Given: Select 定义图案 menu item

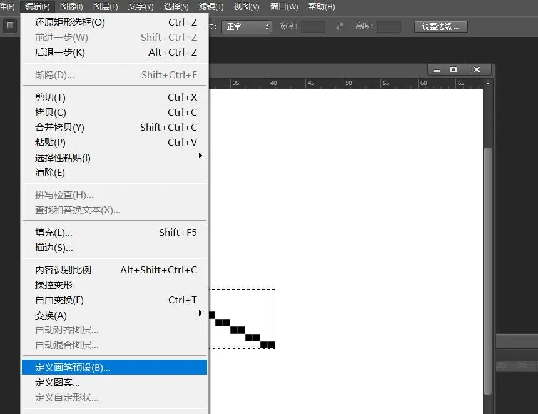Looking at the screenshot, I should click(114, 383).
